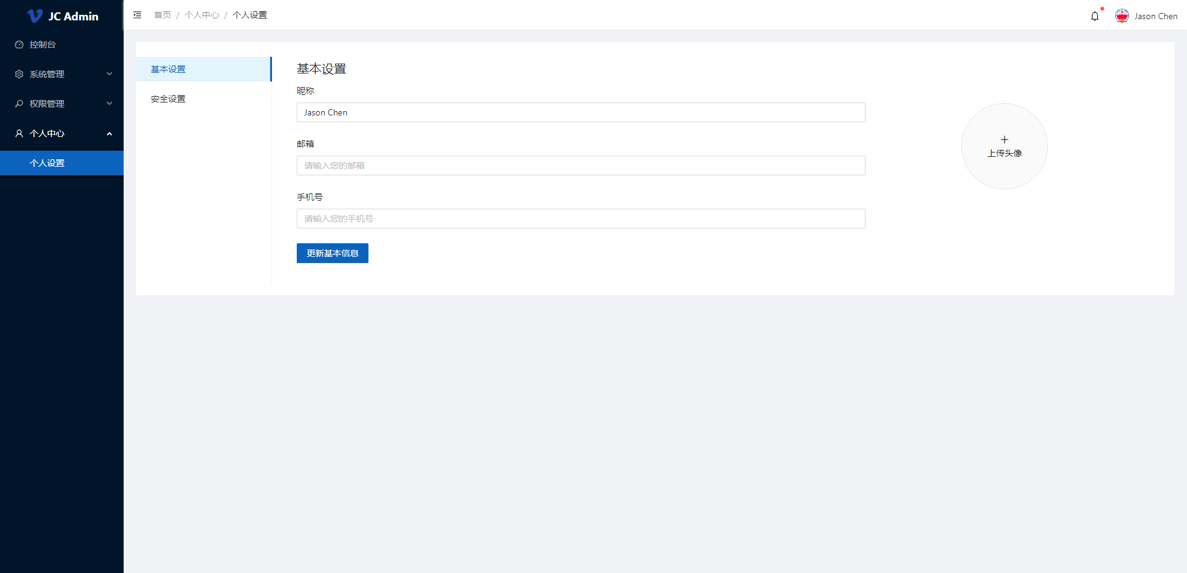1187x573 pixels.
Task: Click the 邮箱 field label
Action: click(305, 144)
